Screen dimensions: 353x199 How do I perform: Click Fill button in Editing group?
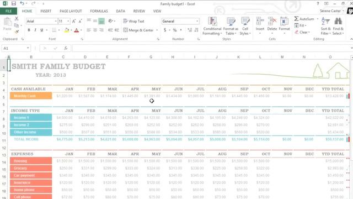coord(301,25)
